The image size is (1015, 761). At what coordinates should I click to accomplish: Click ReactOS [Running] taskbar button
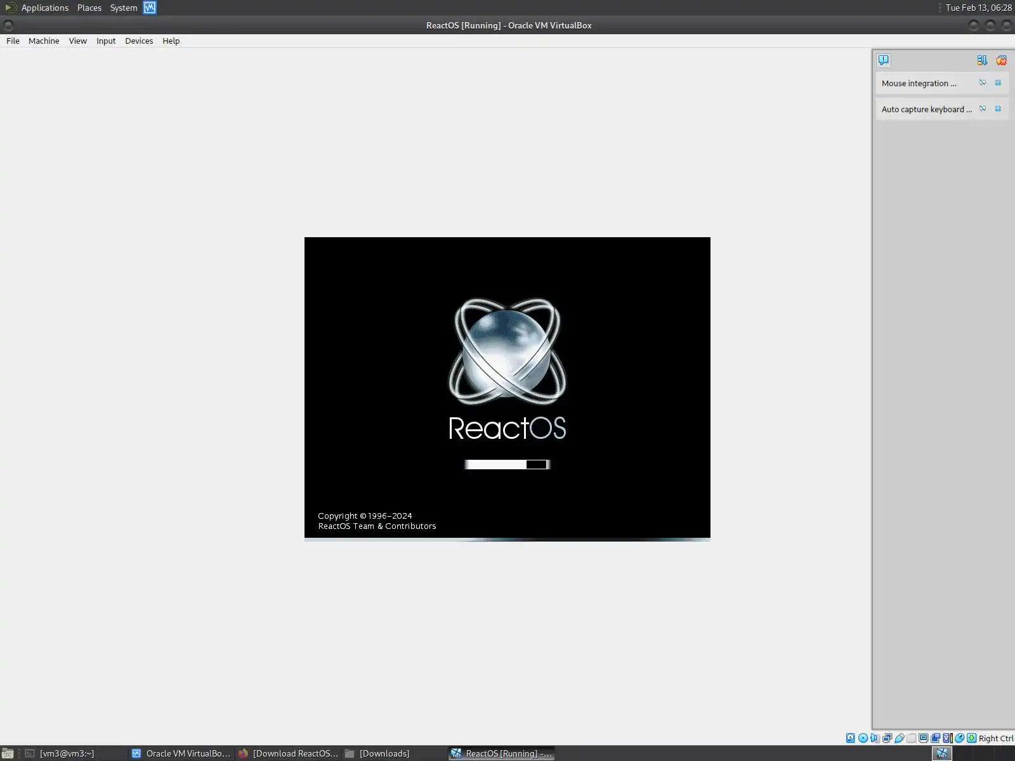[502, 753]
